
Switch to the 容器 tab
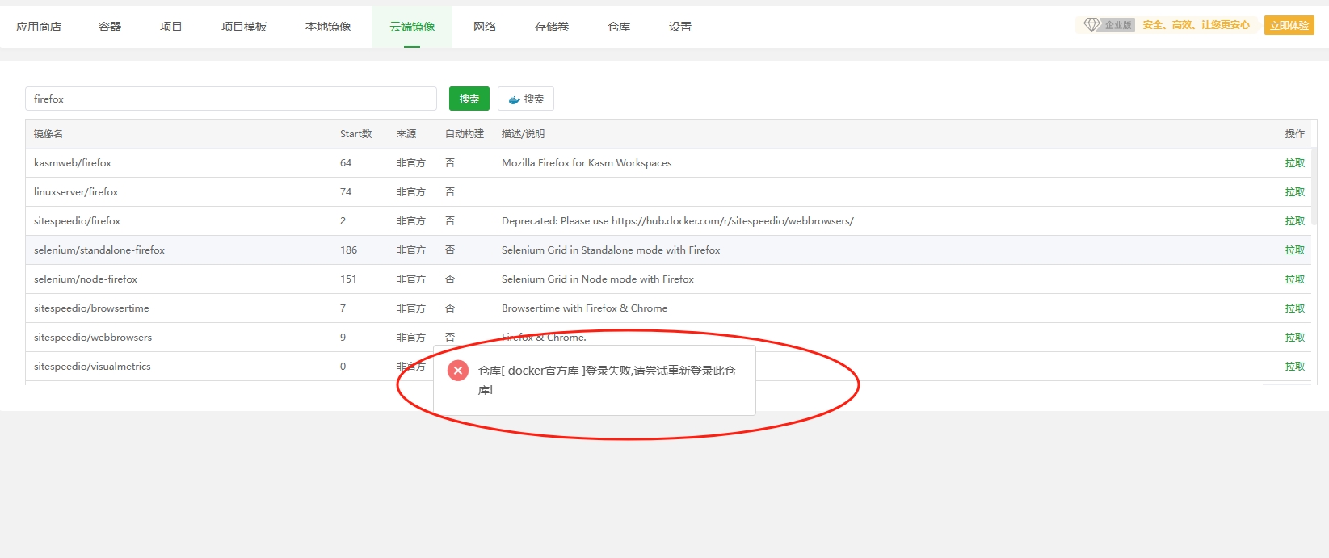click(110, 27)
